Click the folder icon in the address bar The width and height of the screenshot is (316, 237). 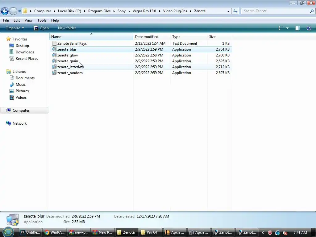coord(25,11)
